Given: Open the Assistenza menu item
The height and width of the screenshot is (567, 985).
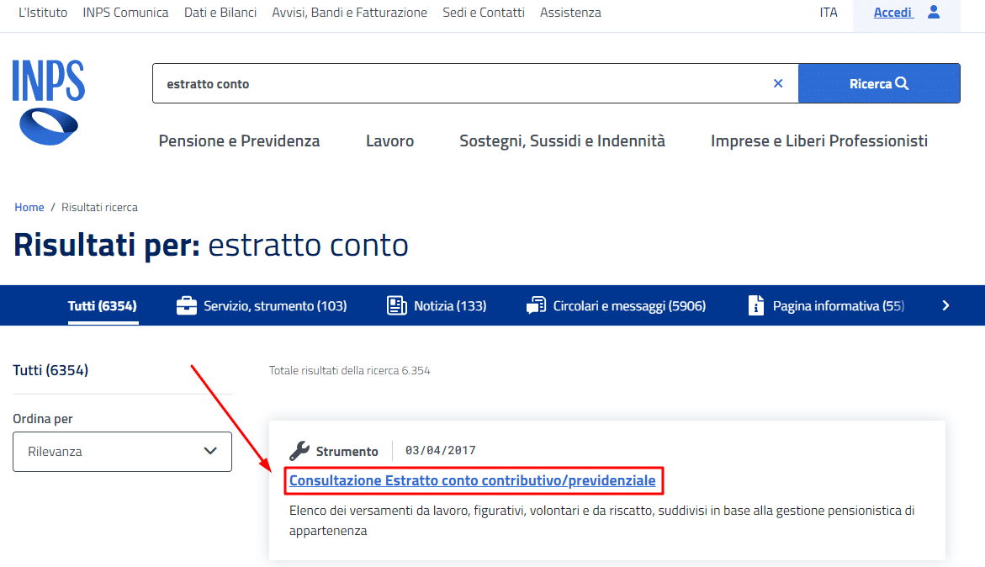Looking at the screenshot, I should 570,13.
